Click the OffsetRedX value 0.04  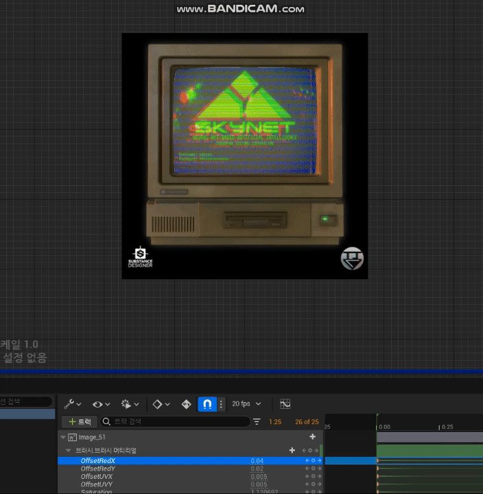(x=257, y=461)
